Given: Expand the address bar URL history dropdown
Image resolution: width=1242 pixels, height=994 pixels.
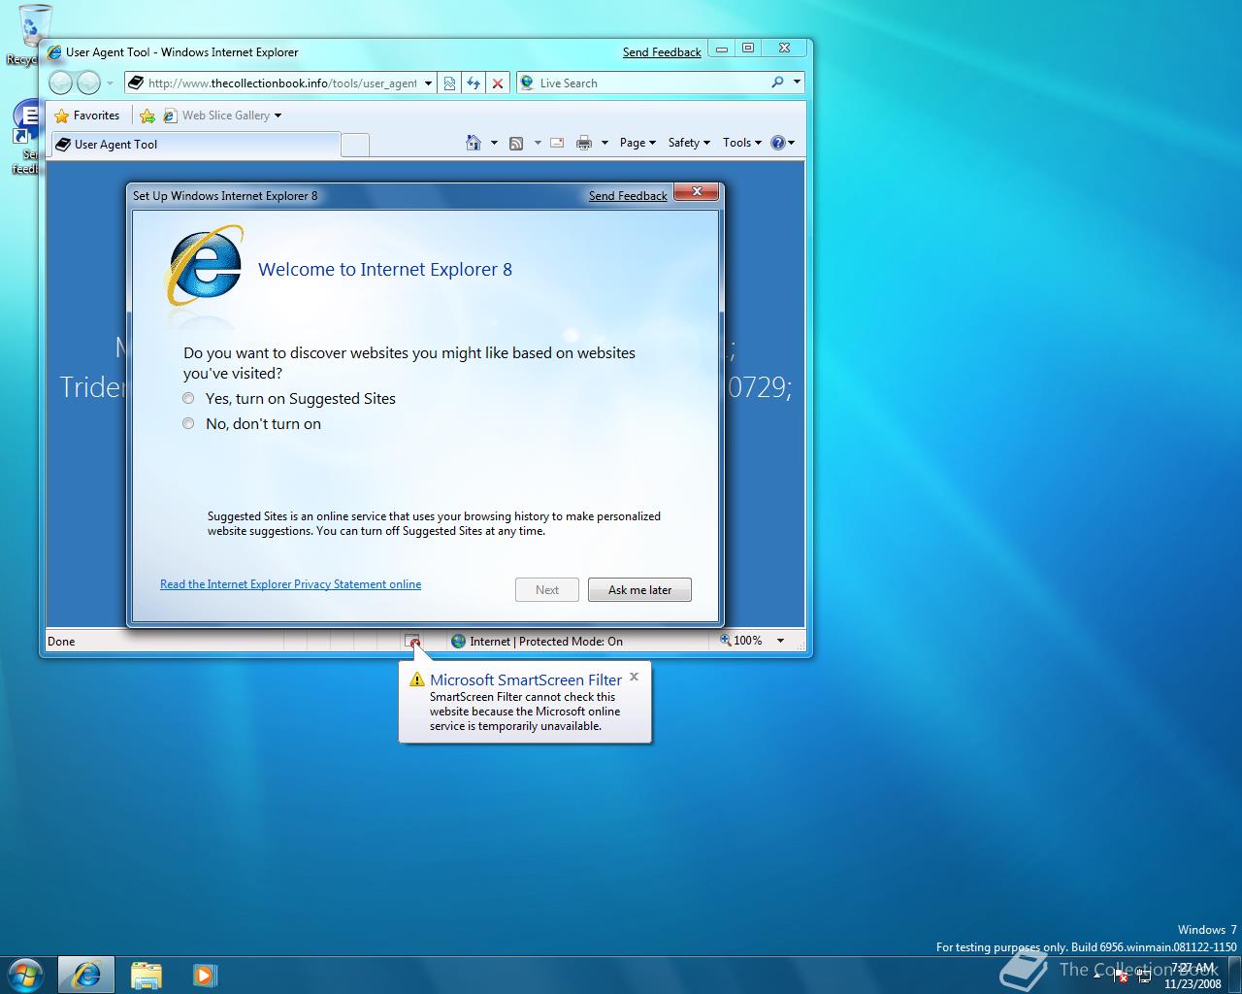Looking at the screenshot, I should coord(428,83).
